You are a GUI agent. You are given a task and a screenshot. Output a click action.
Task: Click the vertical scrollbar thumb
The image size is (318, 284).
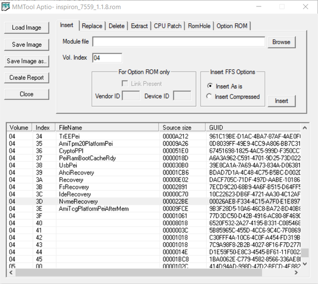coord(305,253)
